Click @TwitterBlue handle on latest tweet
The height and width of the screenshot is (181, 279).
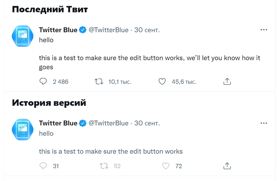coord(108,30)
